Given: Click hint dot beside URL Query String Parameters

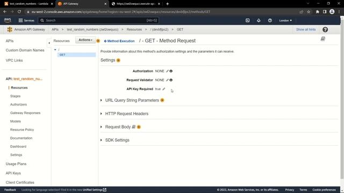Looking at the screenshot, I should click(162, 100).
